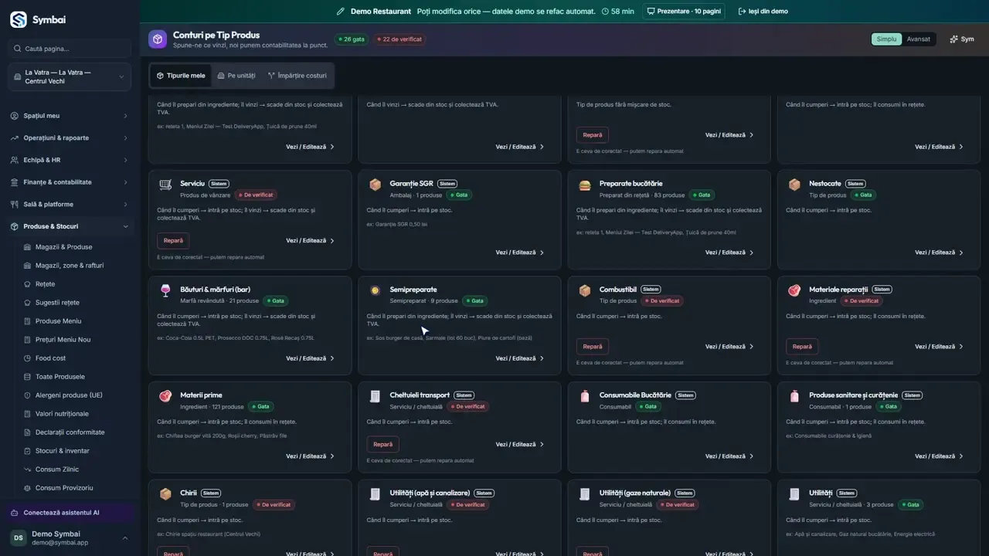Click the Rețete sidebar icon
The image size is (989, 556).
pyautogui.click(x=28, y=284)
